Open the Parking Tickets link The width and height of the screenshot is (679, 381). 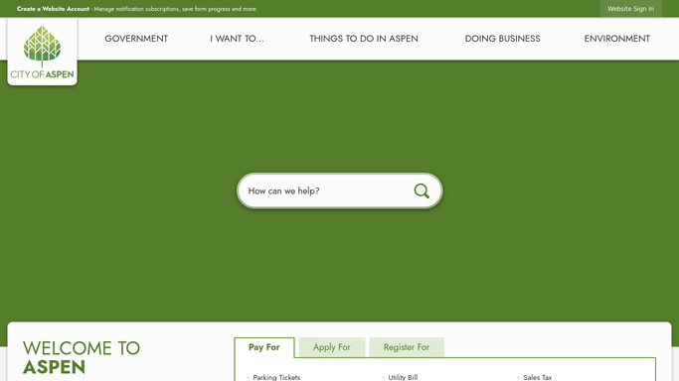276,377
